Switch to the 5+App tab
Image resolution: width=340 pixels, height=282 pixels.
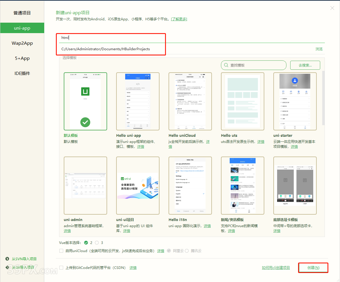click(22, 58)
